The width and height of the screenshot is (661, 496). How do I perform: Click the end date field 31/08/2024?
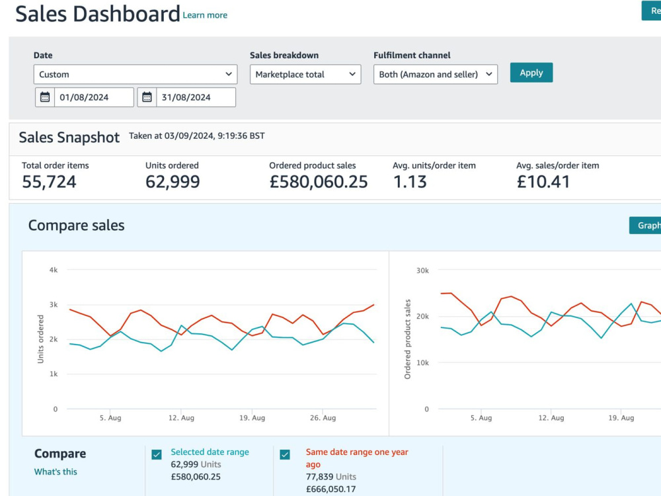pyautogui.click(x=196, y=97)
